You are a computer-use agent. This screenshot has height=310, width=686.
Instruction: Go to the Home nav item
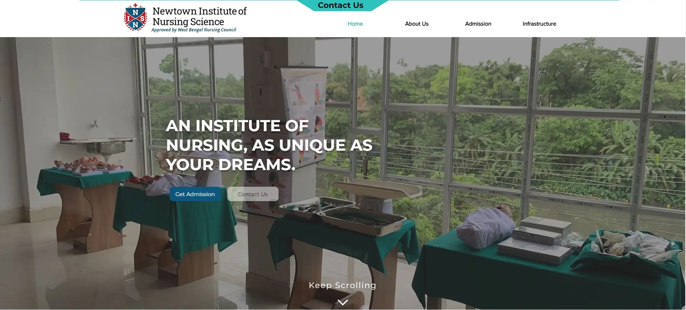[x=355, y=24]
